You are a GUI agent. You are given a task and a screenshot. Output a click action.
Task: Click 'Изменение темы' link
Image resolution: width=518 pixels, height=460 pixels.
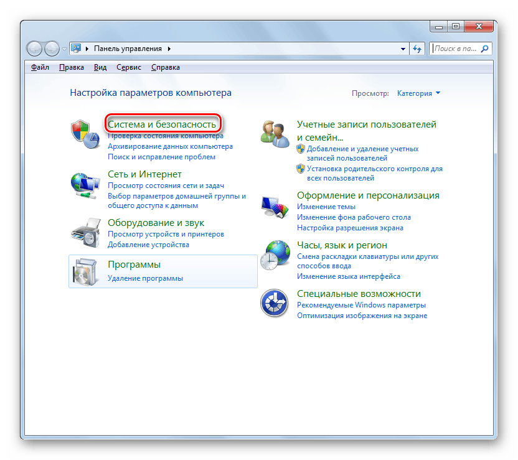(326, 207)
